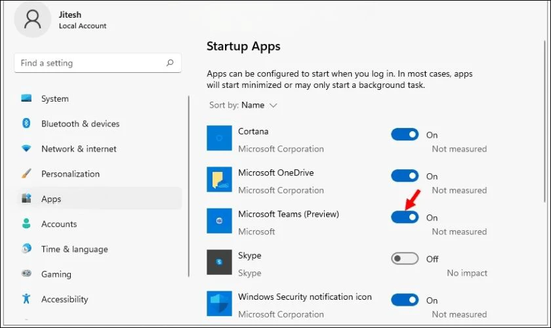
Task: Turn off Cortana startup toggle
Action: click(405, 134)
